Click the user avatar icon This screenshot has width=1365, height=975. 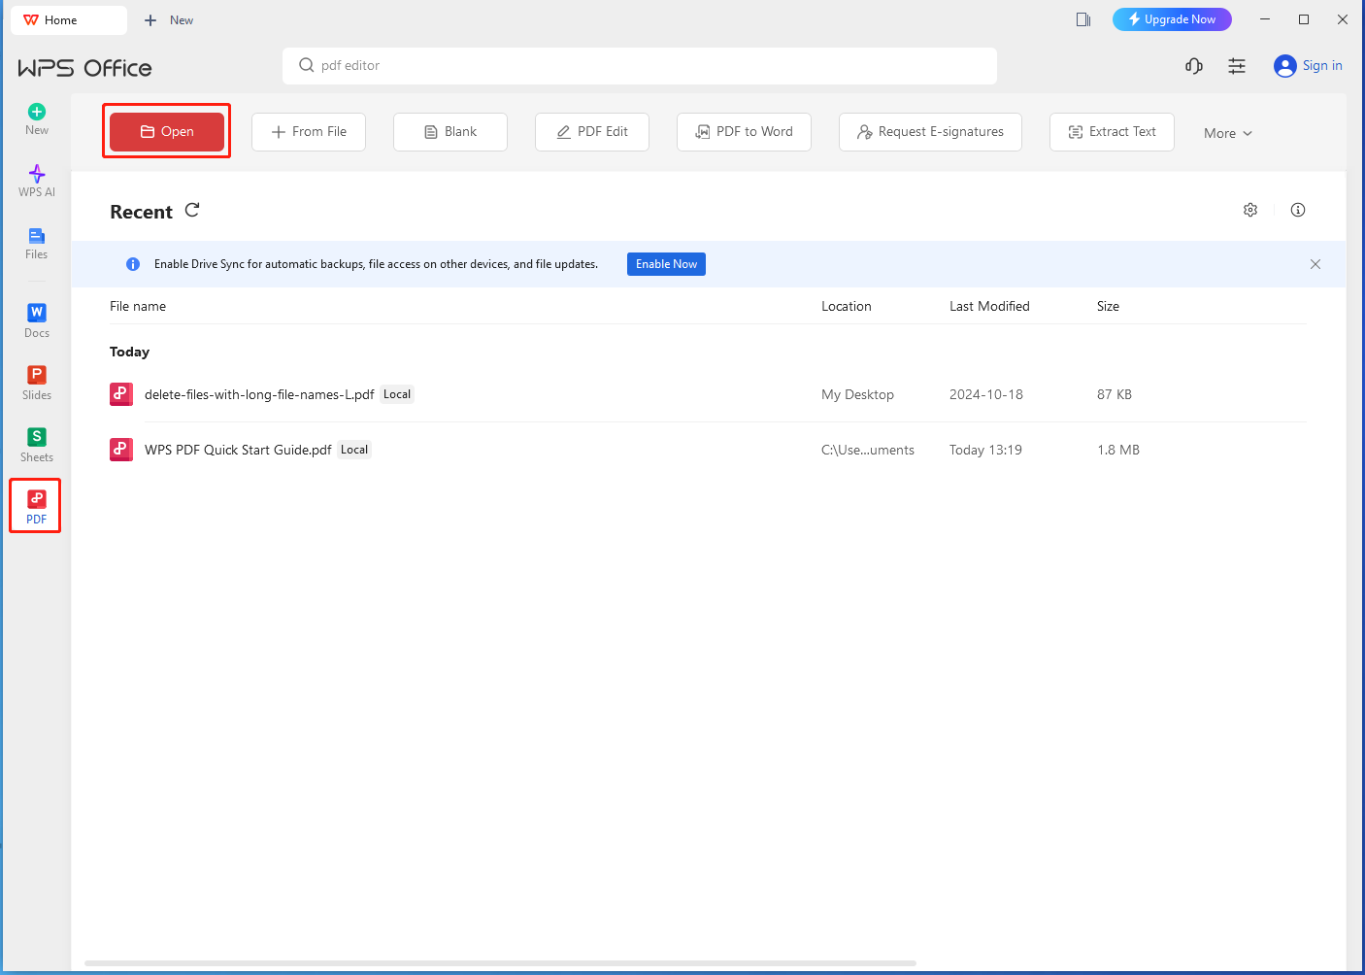point(1285,66)
